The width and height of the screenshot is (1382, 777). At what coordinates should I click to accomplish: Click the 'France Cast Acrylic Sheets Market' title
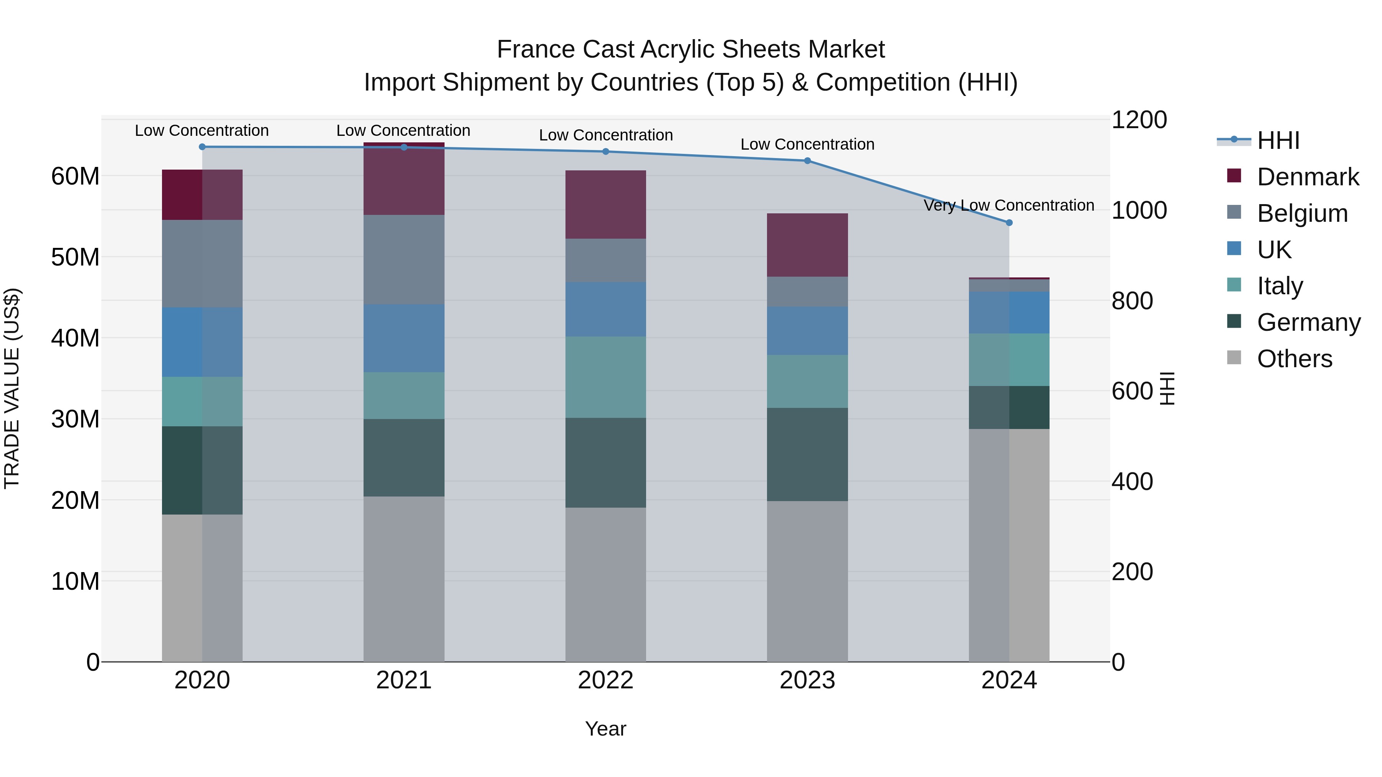(691, 49)
